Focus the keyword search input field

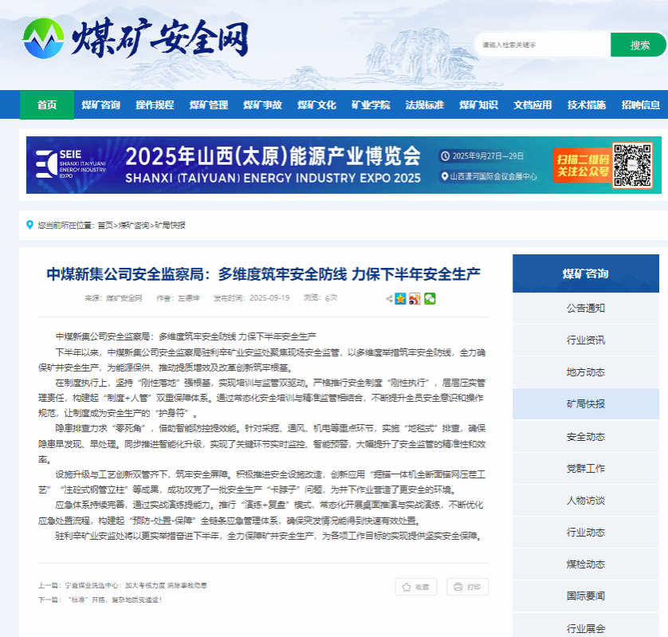[542, 45]
